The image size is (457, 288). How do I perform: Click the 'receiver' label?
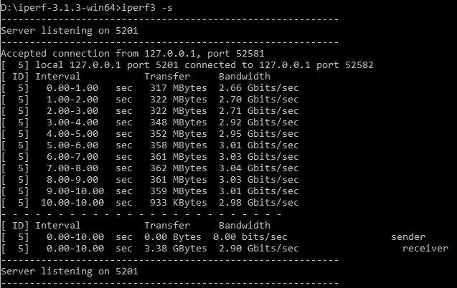click(425, 249)
